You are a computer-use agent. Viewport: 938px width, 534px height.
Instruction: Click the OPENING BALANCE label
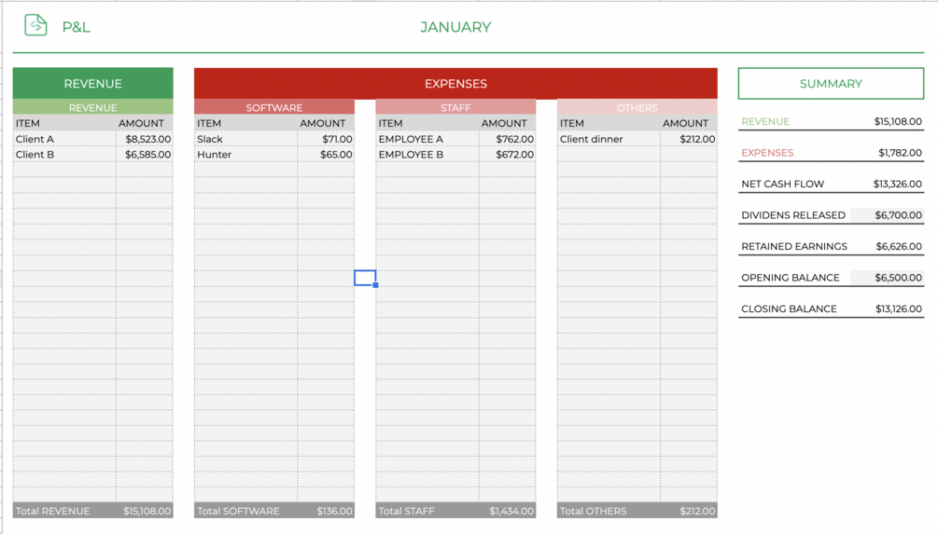point(791,277)
